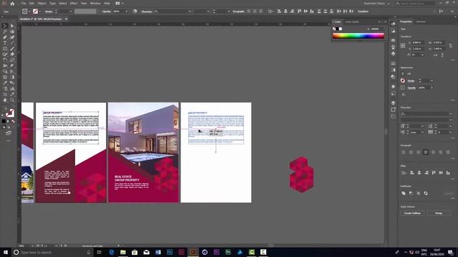
Task: Toggle Align Left in control bar Paragraph
Action: [249, 11]
